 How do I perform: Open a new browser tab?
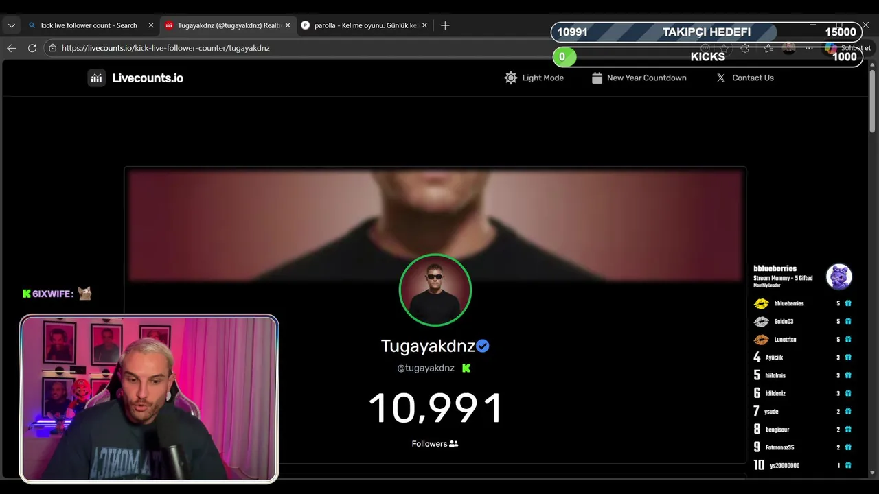pos(445,25)
